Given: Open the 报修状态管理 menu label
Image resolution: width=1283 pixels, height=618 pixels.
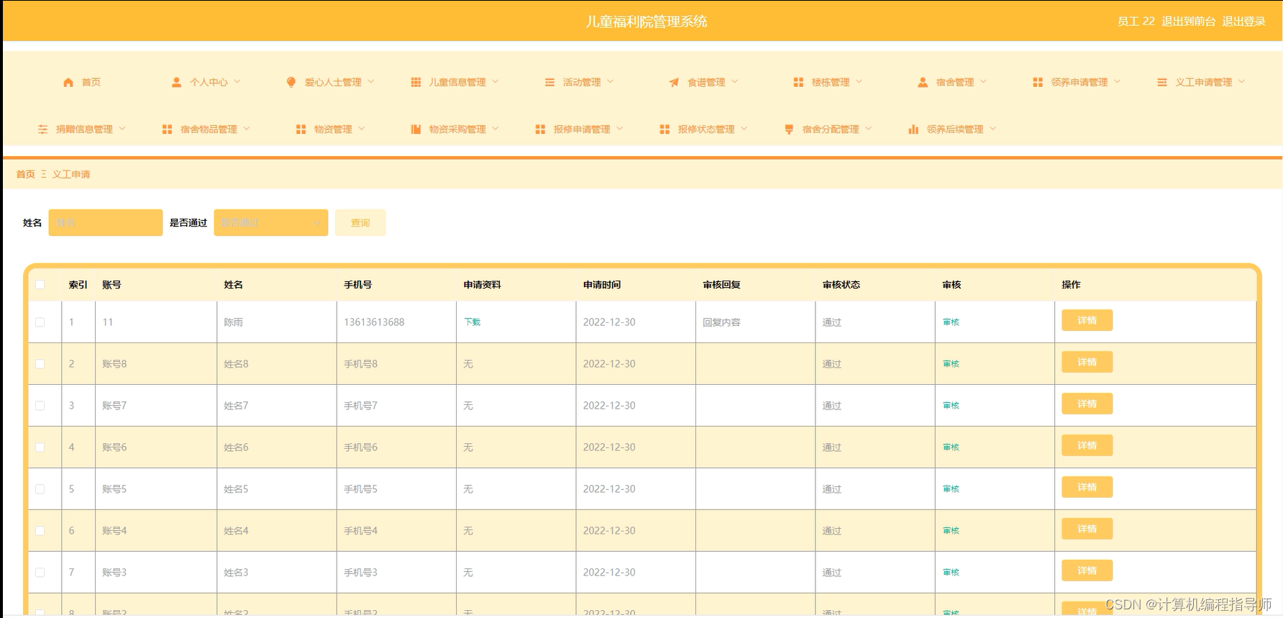Looking at the screenshot, I should [x=706, y=129].
